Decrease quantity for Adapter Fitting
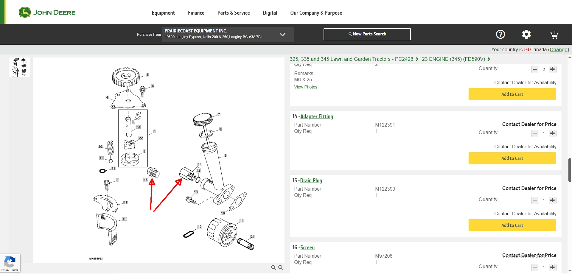The height and width of the screenshot is (274, 572). point(535,133)
